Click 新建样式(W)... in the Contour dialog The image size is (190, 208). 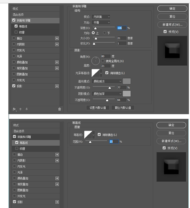[x=171, y=141]
